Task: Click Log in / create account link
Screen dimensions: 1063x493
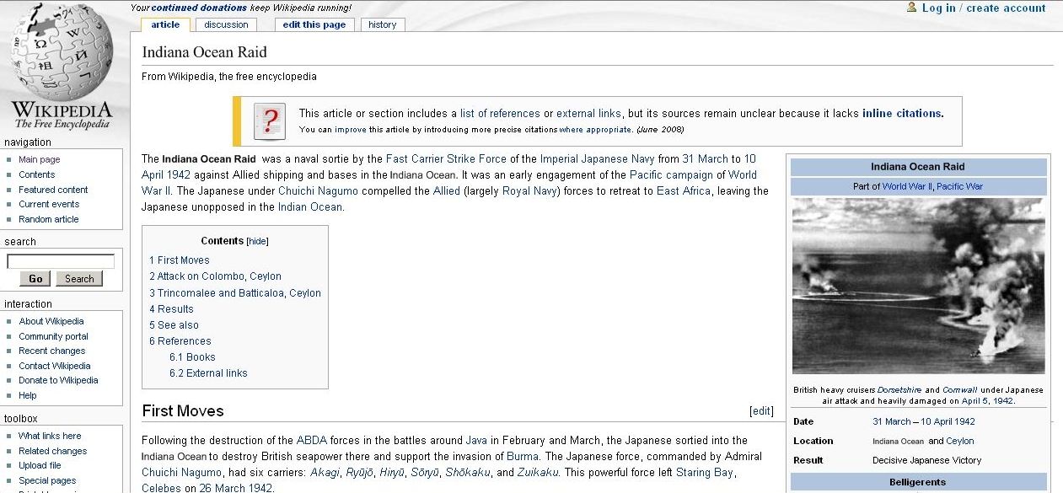Action: [x=984, y=8]
